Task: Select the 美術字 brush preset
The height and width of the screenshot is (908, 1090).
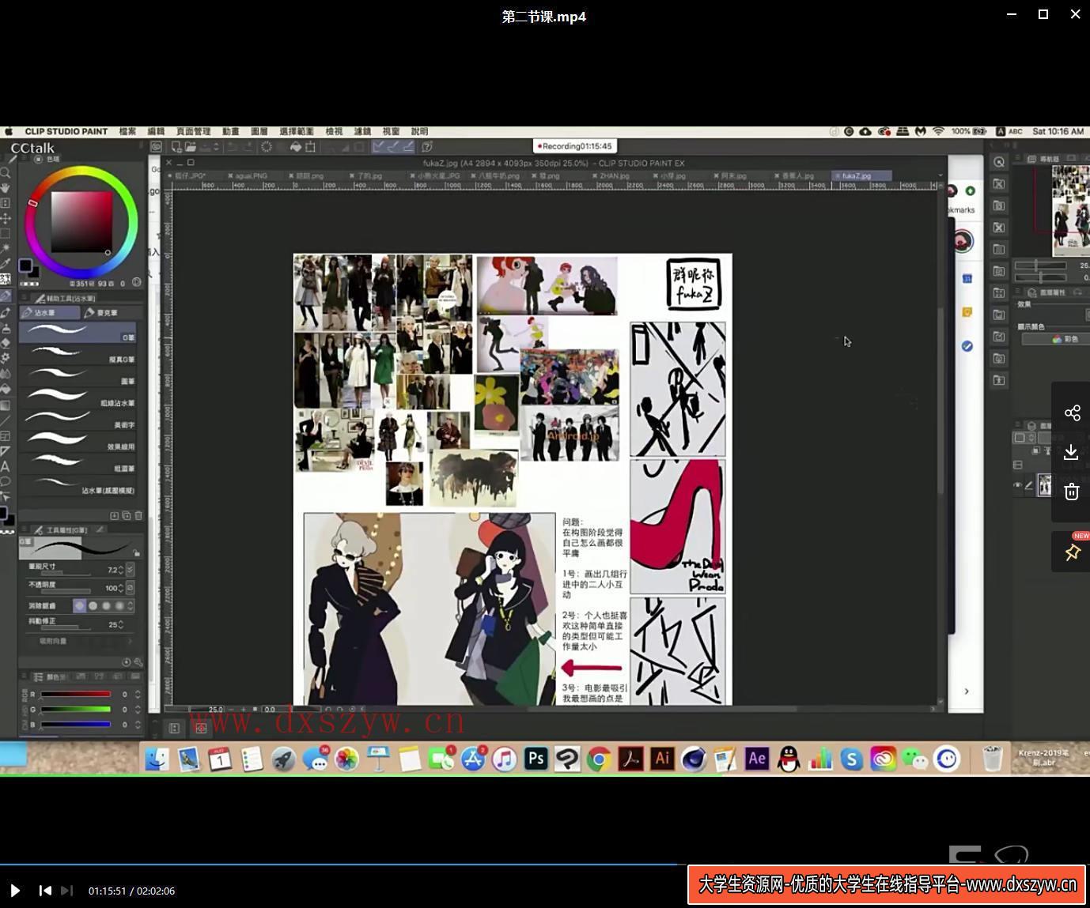Action: tap(78, 420)
